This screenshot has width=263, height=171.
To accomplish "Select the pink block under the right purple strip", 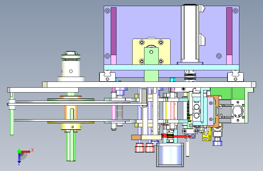I will pyautogui.click(x=229, y=60).
